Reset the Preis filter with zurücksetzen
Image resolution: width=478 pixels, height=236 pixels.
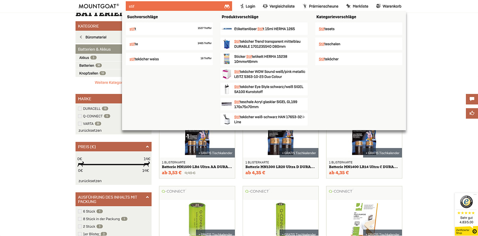90,181
